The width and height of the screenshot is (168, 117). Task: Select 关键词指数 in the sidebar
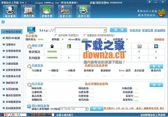tap(12, 63)
